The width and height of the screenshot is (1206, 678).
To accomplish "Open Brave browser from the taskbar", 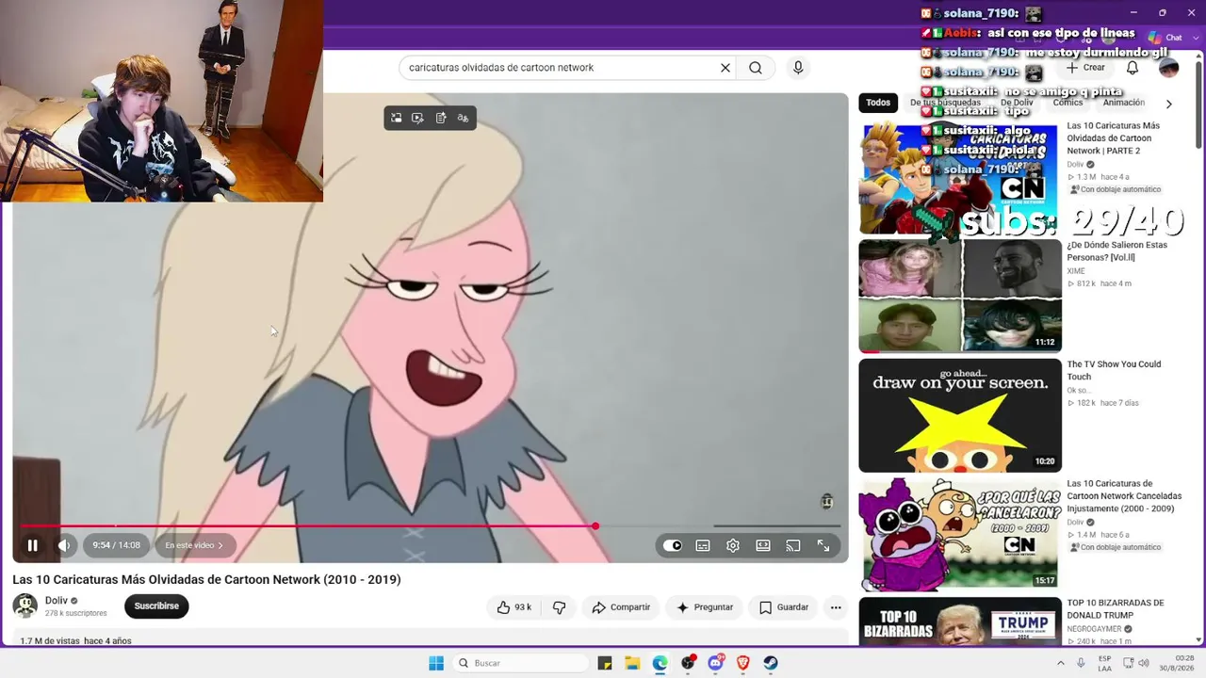I will pyautogui.click(x=742, y=663).
